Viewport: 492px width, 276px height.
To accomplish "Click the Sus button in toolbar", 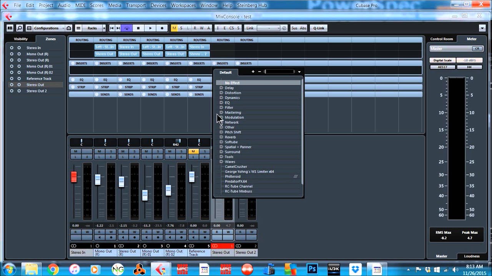I will (294, 28).
